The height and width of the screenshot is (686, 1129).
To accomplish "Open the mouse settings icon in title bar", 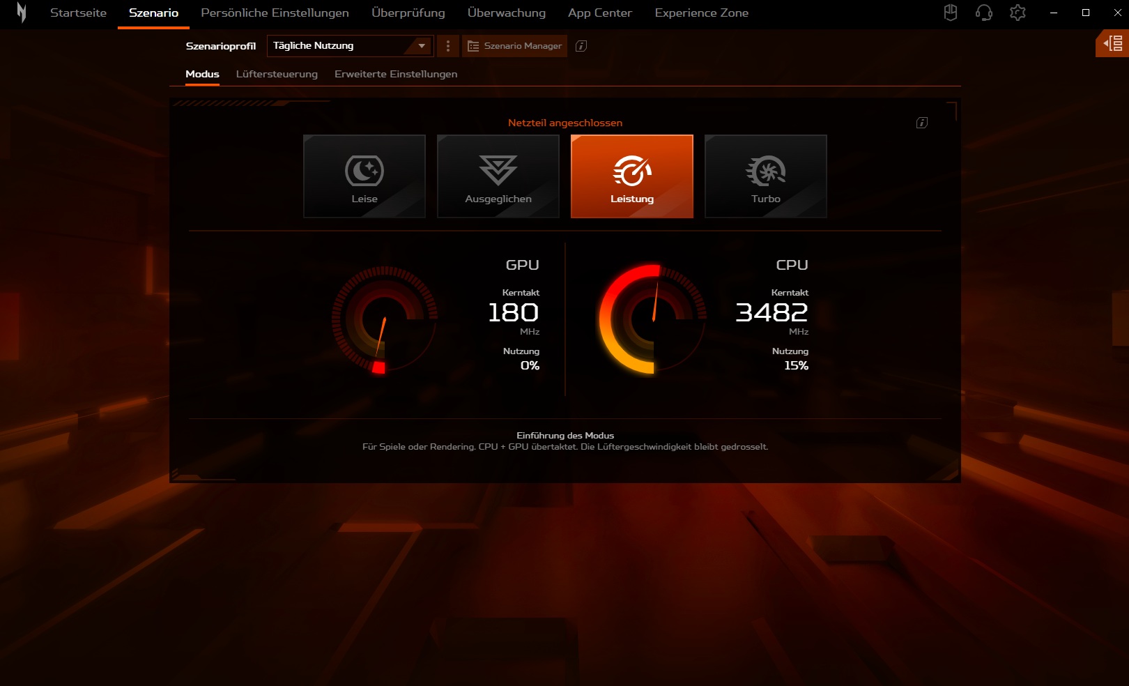I will pos(951,13).
